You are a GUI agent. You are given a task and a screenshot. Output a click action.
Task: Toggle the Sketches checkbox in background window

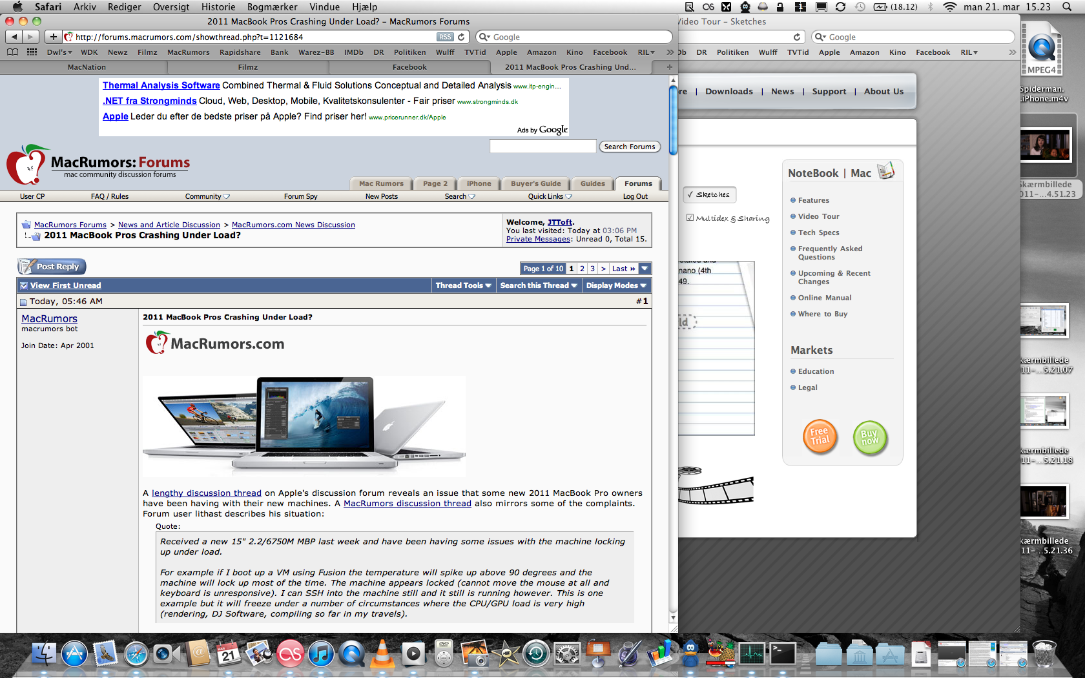pyautogui.click(x=690, y=194)
